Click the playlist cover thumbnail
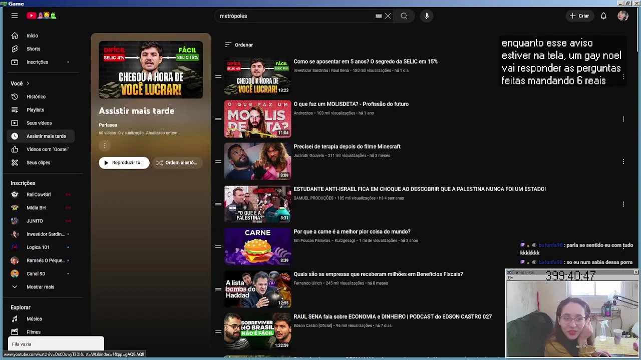The image size is (641, 360). coord(151,69)
